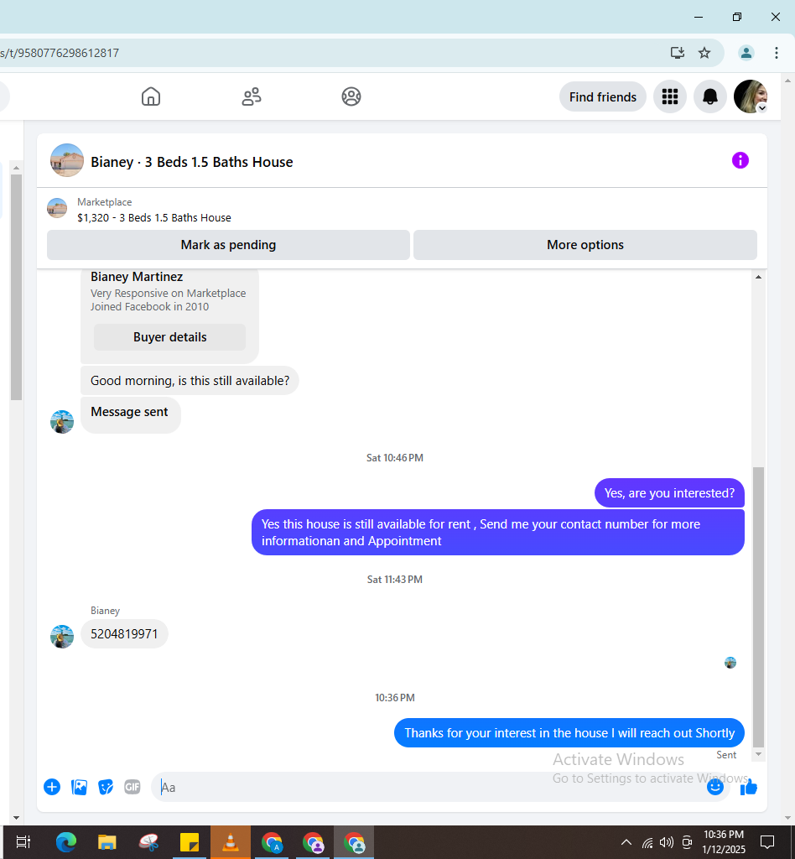
Task: Go to the Facebook Home icon
Action: [151, 96]
